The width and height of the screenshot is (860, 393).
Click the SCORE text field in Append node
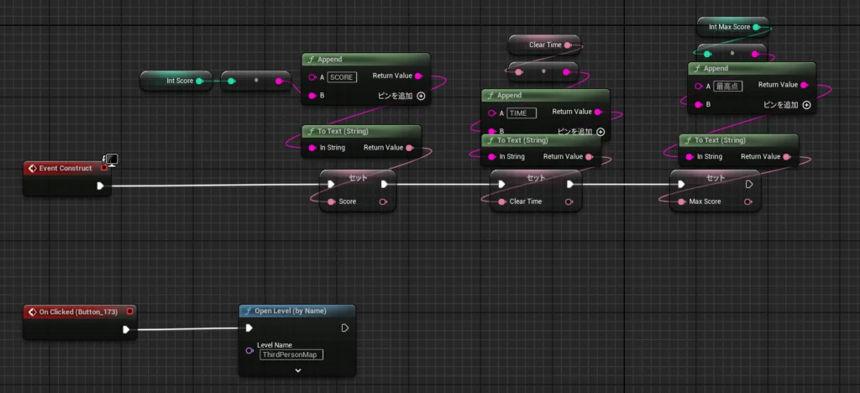coord(341,77)
